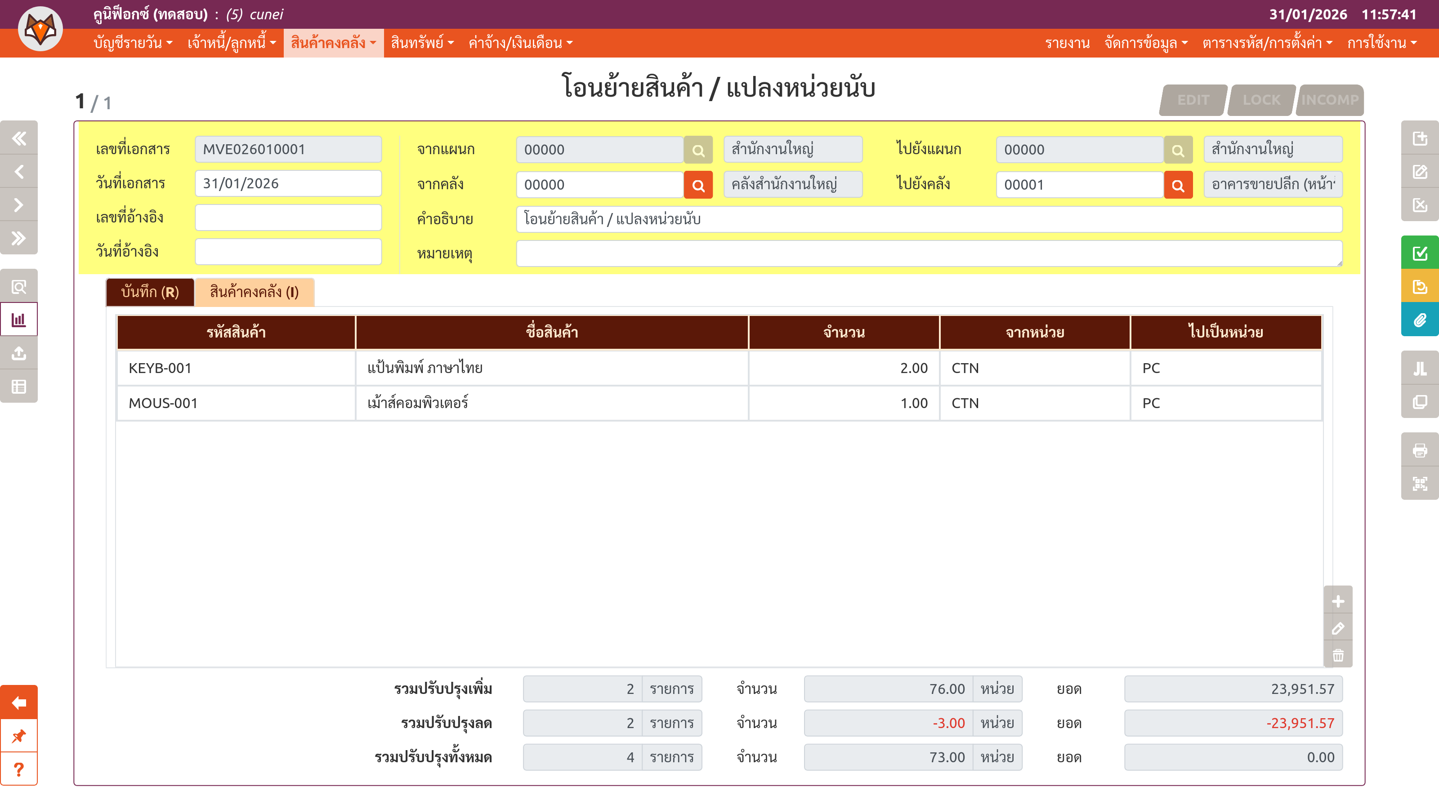
Task: Open the สินค้าคงคลัง dropdown menu
Action: point(334,43)
